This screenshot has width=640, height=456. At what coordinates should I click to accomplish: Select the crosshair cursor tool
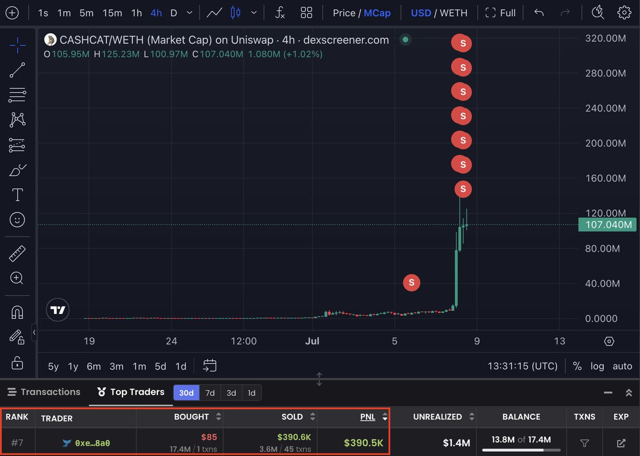[18, 45]
